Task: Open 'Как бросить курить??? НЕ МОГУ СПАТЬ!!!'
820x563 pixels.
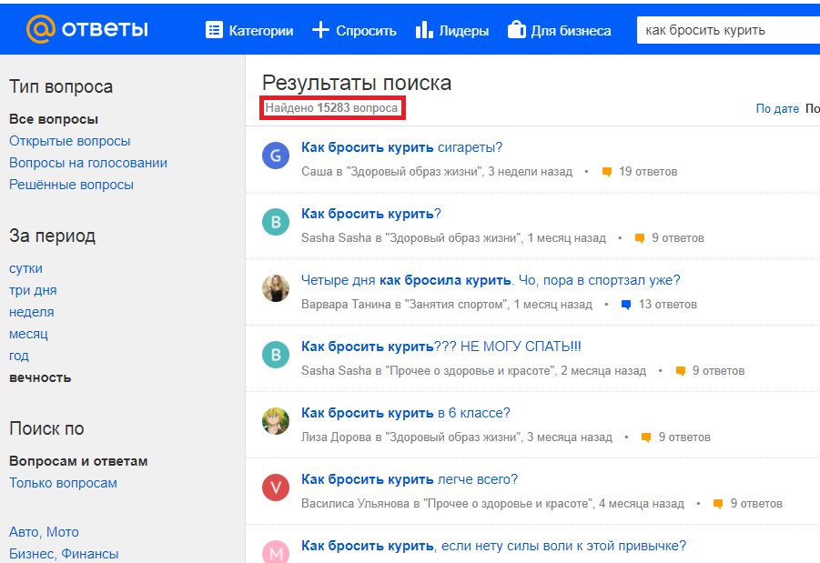Action: point(440,347)
